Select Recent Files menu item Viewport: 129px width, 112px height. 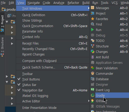tap(53, 43)
